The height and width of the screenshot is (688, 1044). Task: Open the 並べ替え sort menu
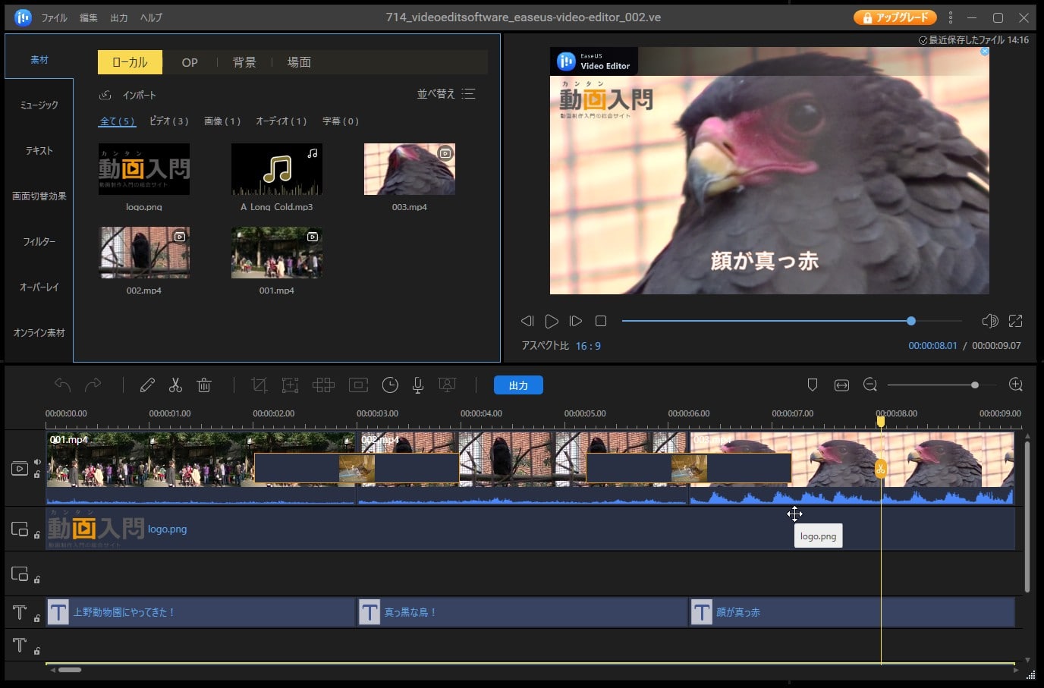click(446, 94)
